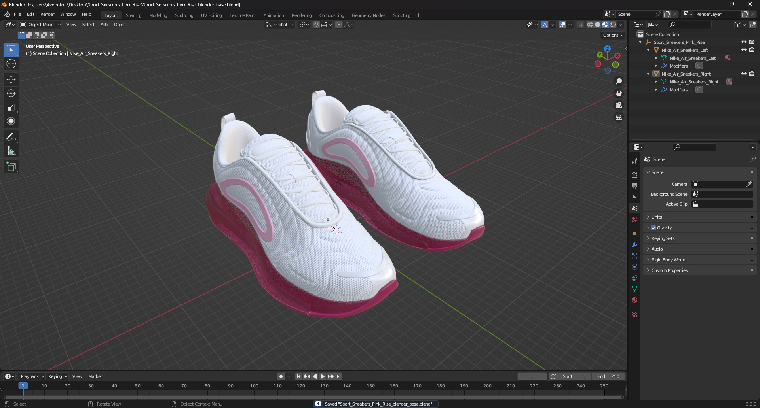The height and width of the screenshot is (408, 760).
Task: Click the pan view hand icon
Action: pos(618,93)
